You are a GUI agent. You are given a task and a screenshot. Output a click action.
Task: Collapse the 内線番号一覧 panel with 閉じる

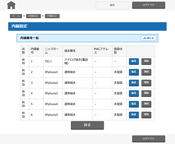pyautogui.click(x=148, y=38)
